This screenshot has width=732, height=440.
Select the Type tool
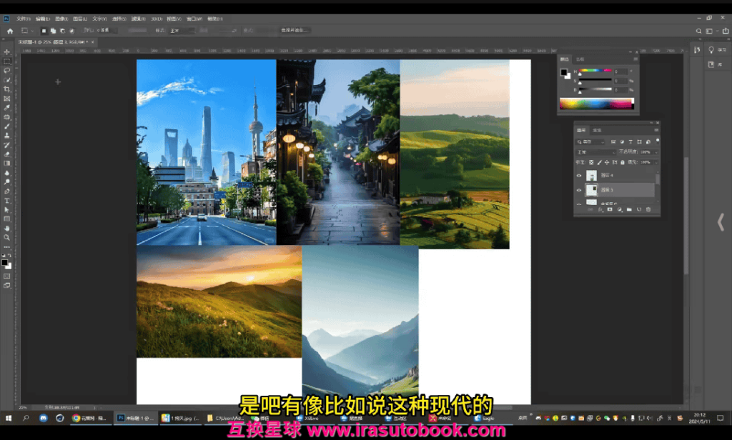click(x=7, y=201)
